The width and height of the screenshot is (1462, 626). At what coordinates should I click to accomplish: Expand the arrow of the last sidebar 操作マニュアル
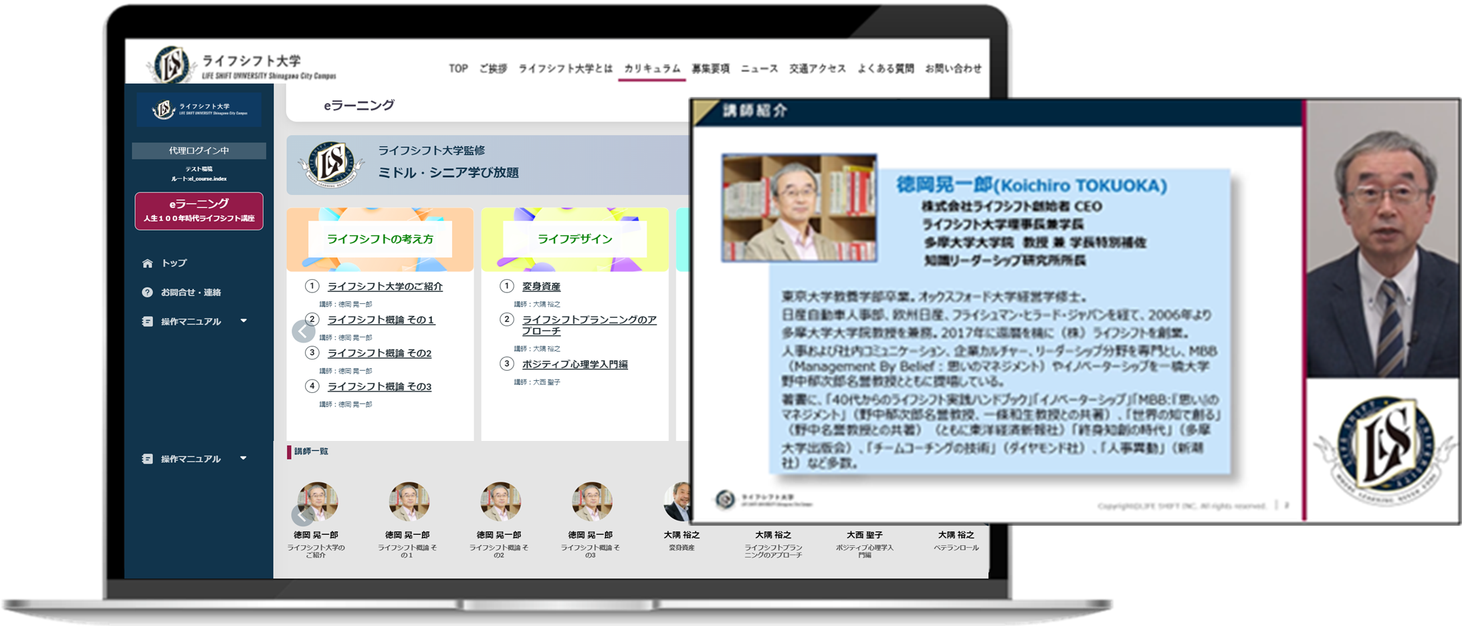click(243, 458)
